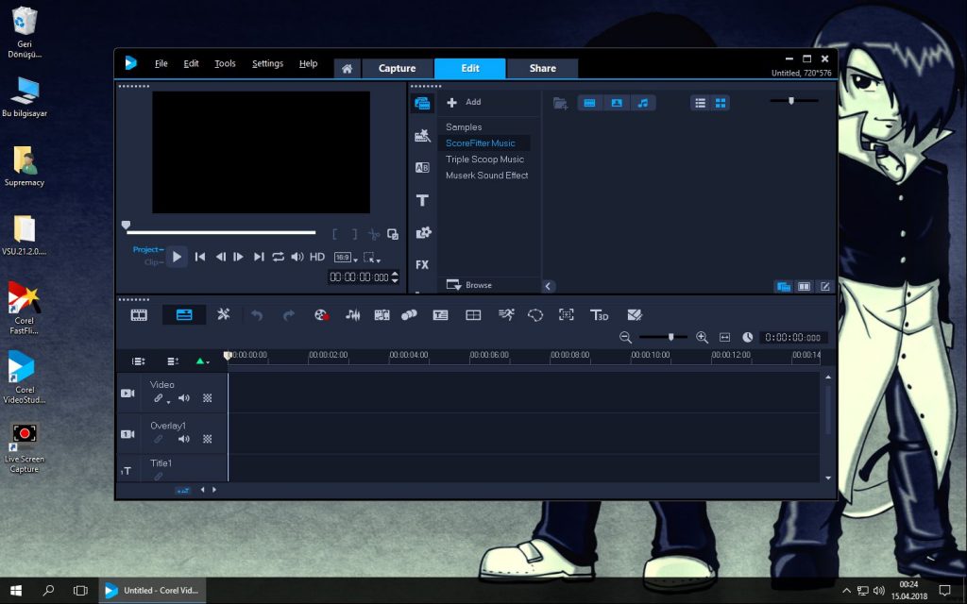Fit project in timeline window icon
Screen dimensions: 967x604
point(724,337)
